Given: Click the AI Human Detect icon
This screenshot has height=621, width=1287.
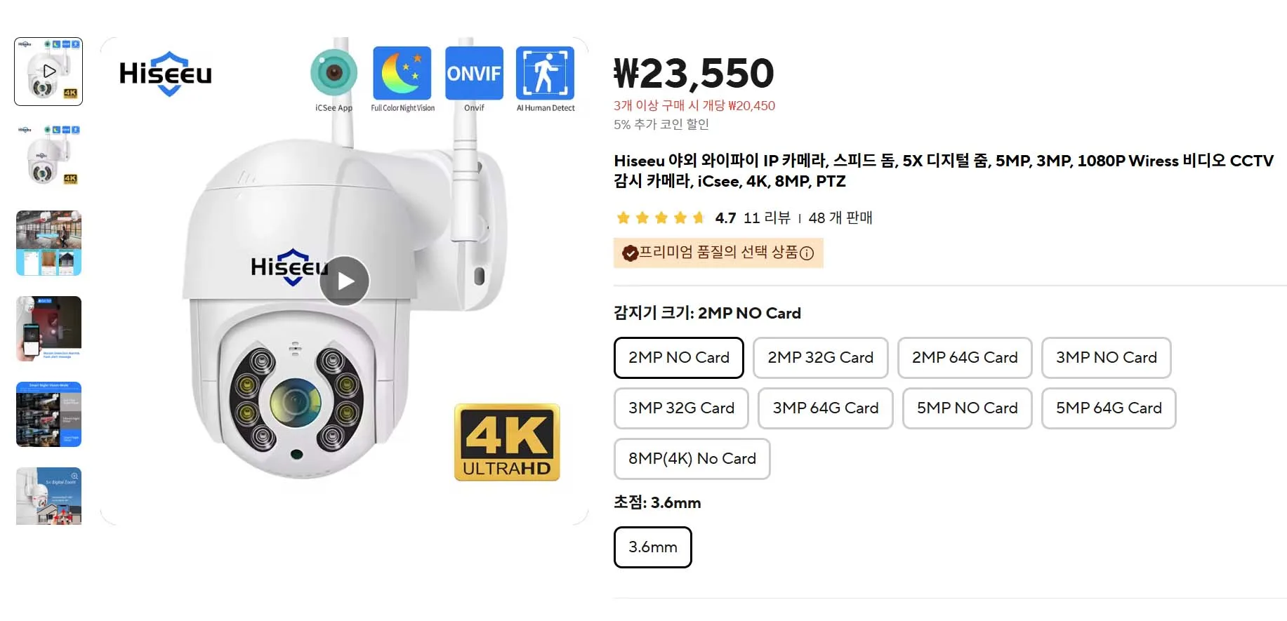Looking at the screenshot, I should point(546,73).
